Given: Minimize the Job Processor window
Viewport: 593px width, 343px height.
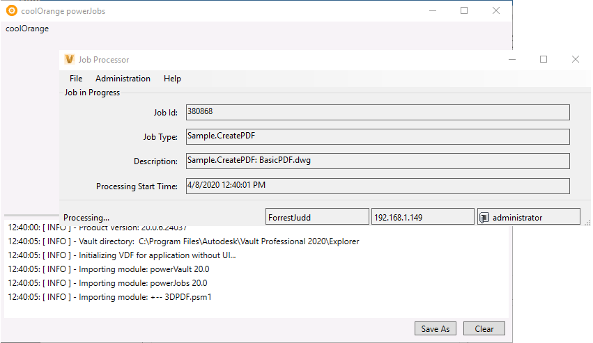Looking at the screenshot, I should pyautogui.click(x=512, y=60).
